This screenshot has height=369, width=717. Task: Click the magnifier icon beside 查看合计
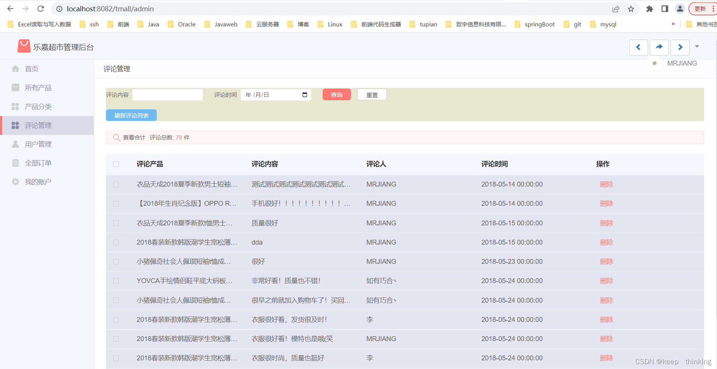tap(116, 138)
